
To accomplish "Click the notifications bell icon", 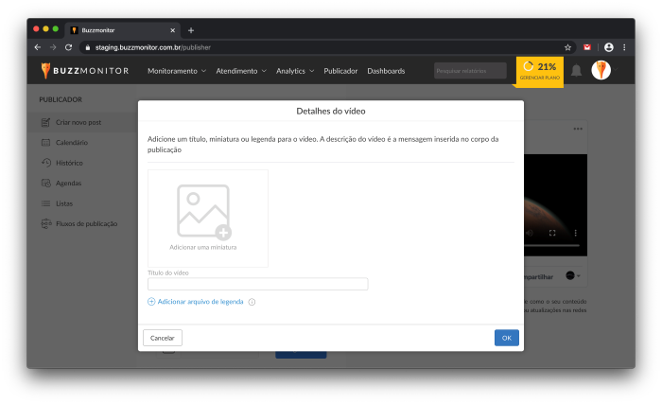I will (576, 71).
